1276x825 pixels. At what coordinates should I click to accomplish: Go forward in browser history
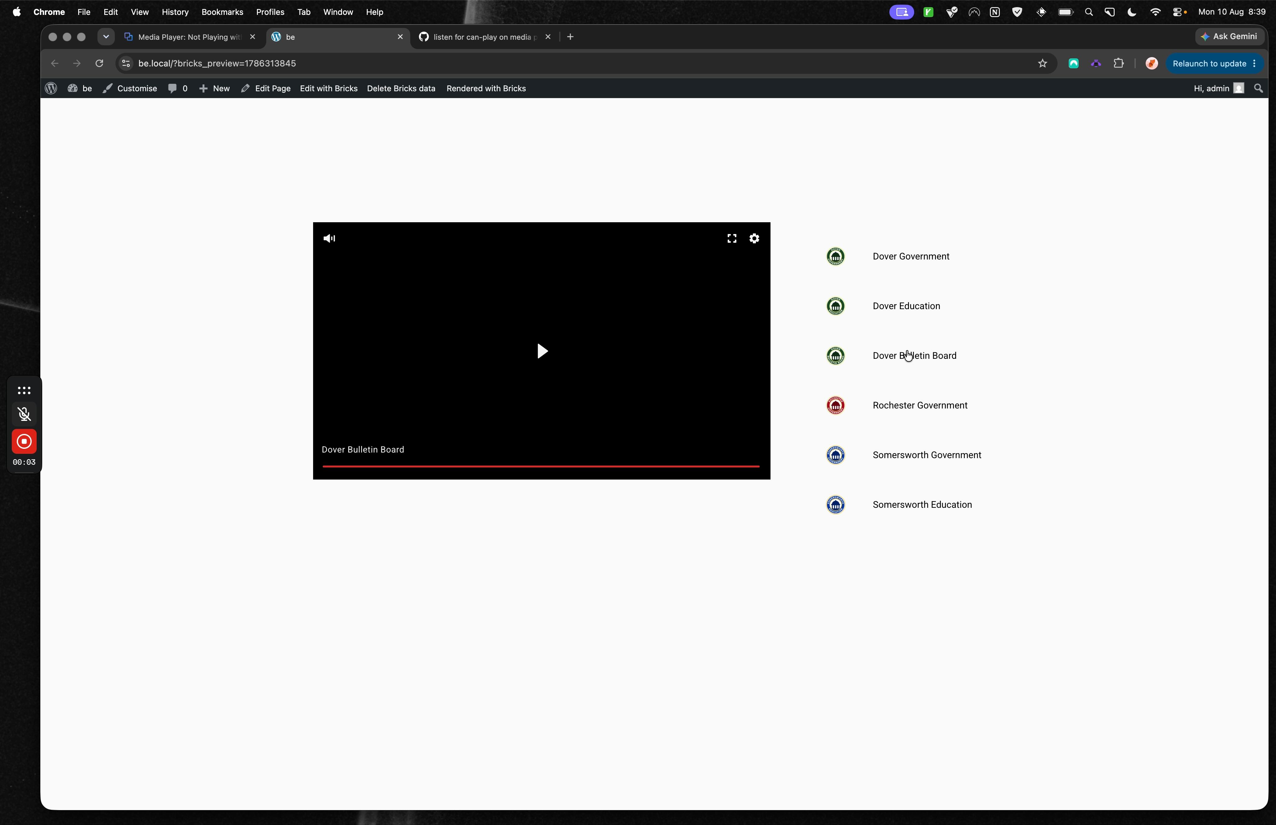click(77, 64)
